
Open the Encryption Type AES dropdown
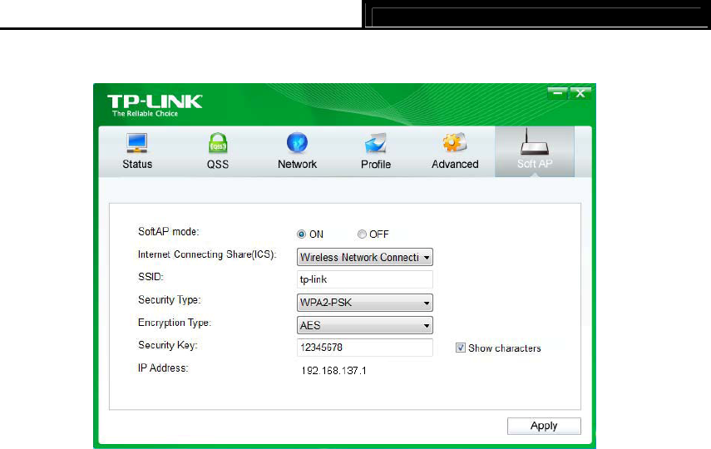pos(365,325)
